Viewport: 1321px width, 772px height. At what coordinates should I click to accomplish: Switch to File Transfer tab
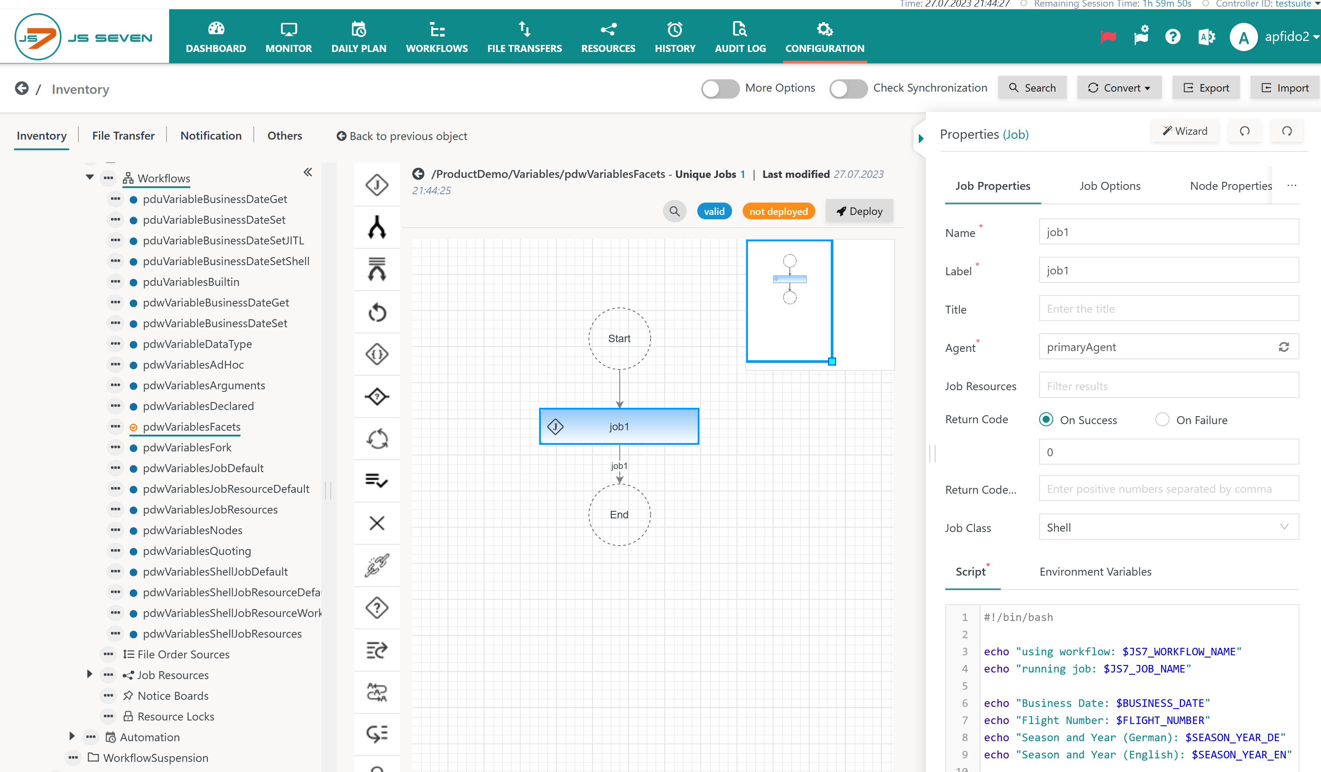pyautogui.click(x=123, y=135)
